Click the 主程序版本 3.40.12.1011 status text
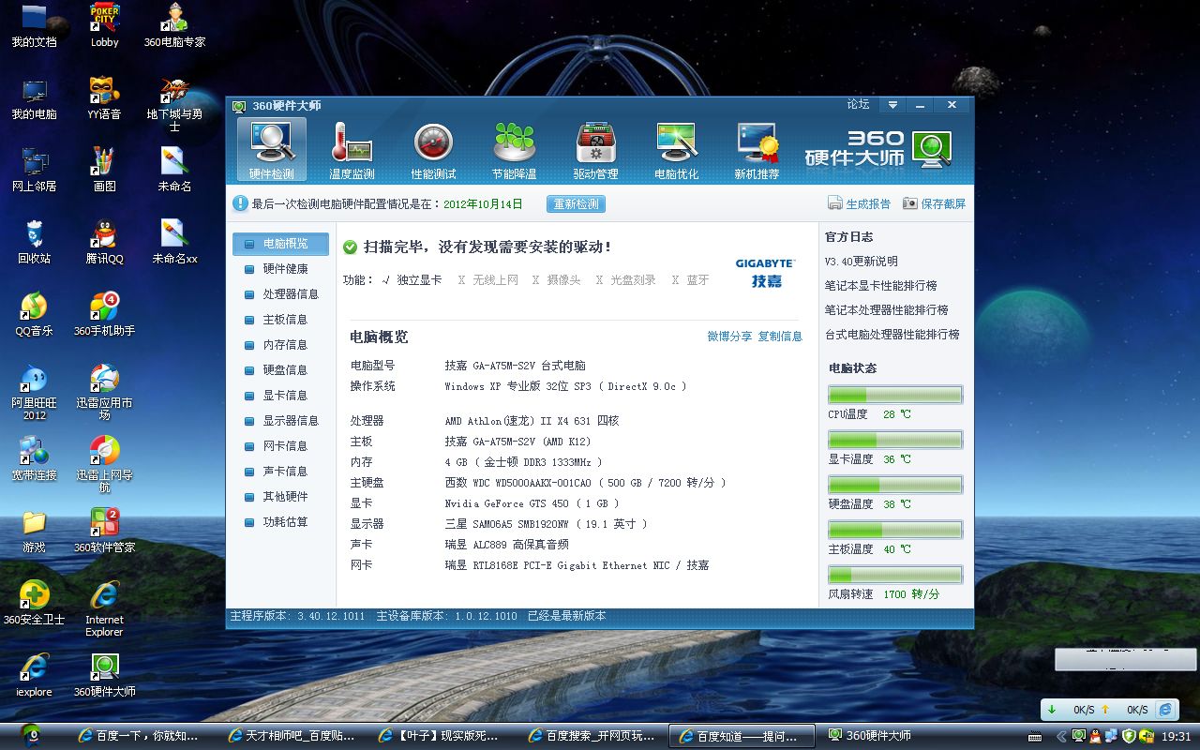Viewport: 1200px width, 750px height. point(297,617)
